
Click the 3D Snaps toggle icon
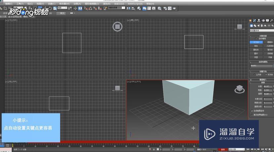pyautogui.click(x=86, y=8)
